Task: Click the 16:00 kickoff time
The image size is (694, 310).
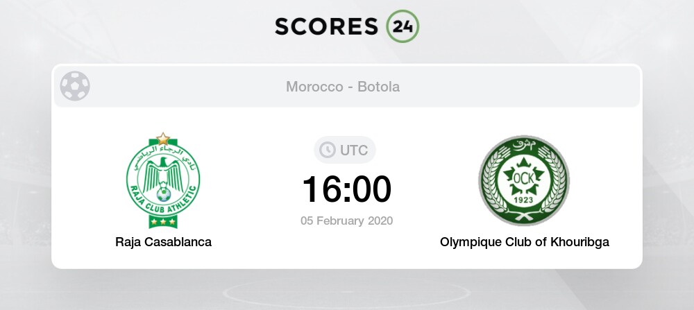Action: click(346, 189)
